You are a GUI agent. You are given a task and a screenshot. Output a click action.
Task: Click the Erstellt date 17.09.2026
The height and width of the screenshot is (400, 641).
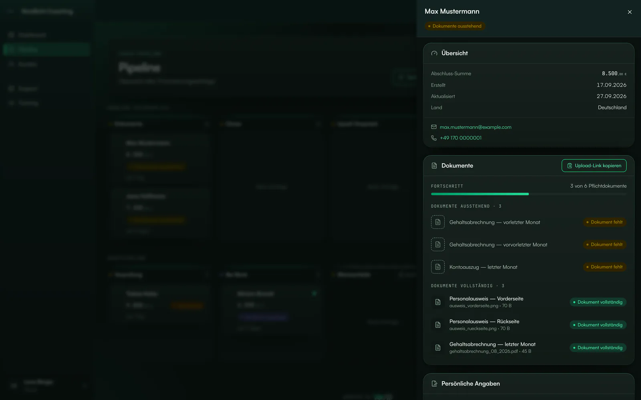[611, 85]
